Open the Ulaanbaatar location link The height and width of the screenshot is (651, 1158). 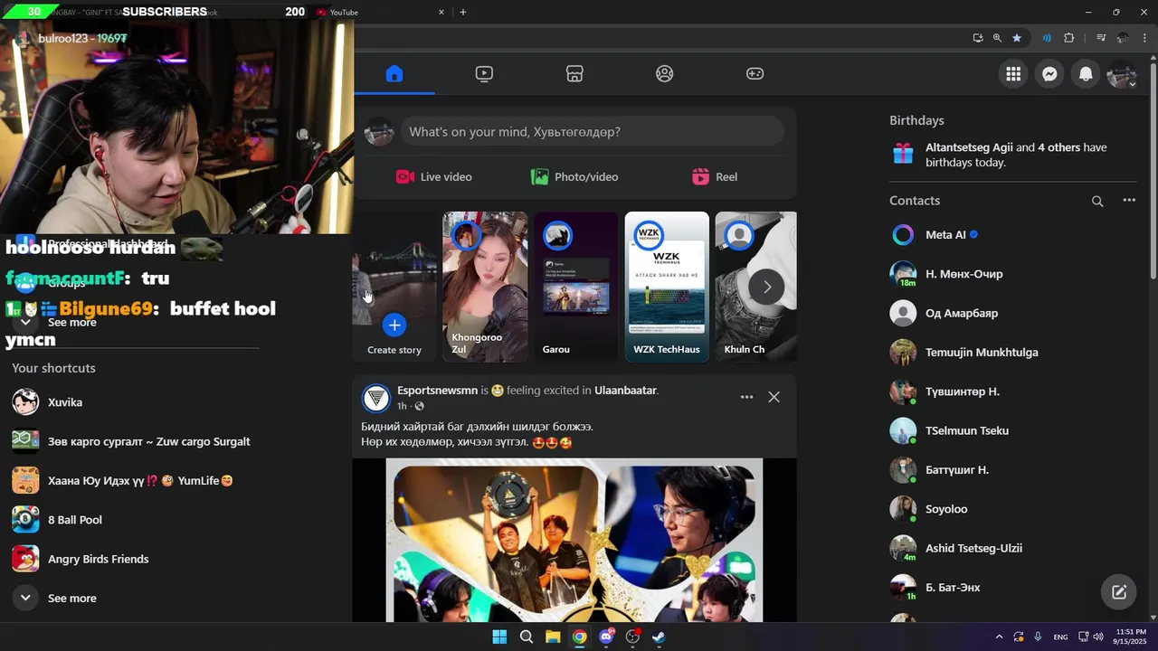625,391
